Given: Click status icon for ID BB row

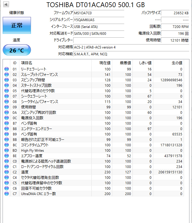Looking at the screenshot, I should [7, 139].
